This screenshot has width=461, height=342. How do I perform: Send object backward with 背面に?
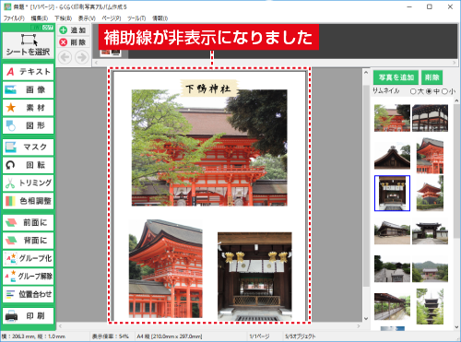[28, 240]
